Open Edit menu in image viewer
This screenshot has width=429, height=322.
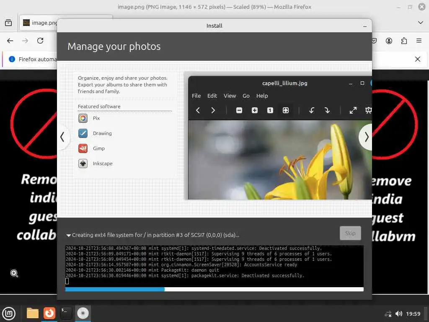pos(212,96)
